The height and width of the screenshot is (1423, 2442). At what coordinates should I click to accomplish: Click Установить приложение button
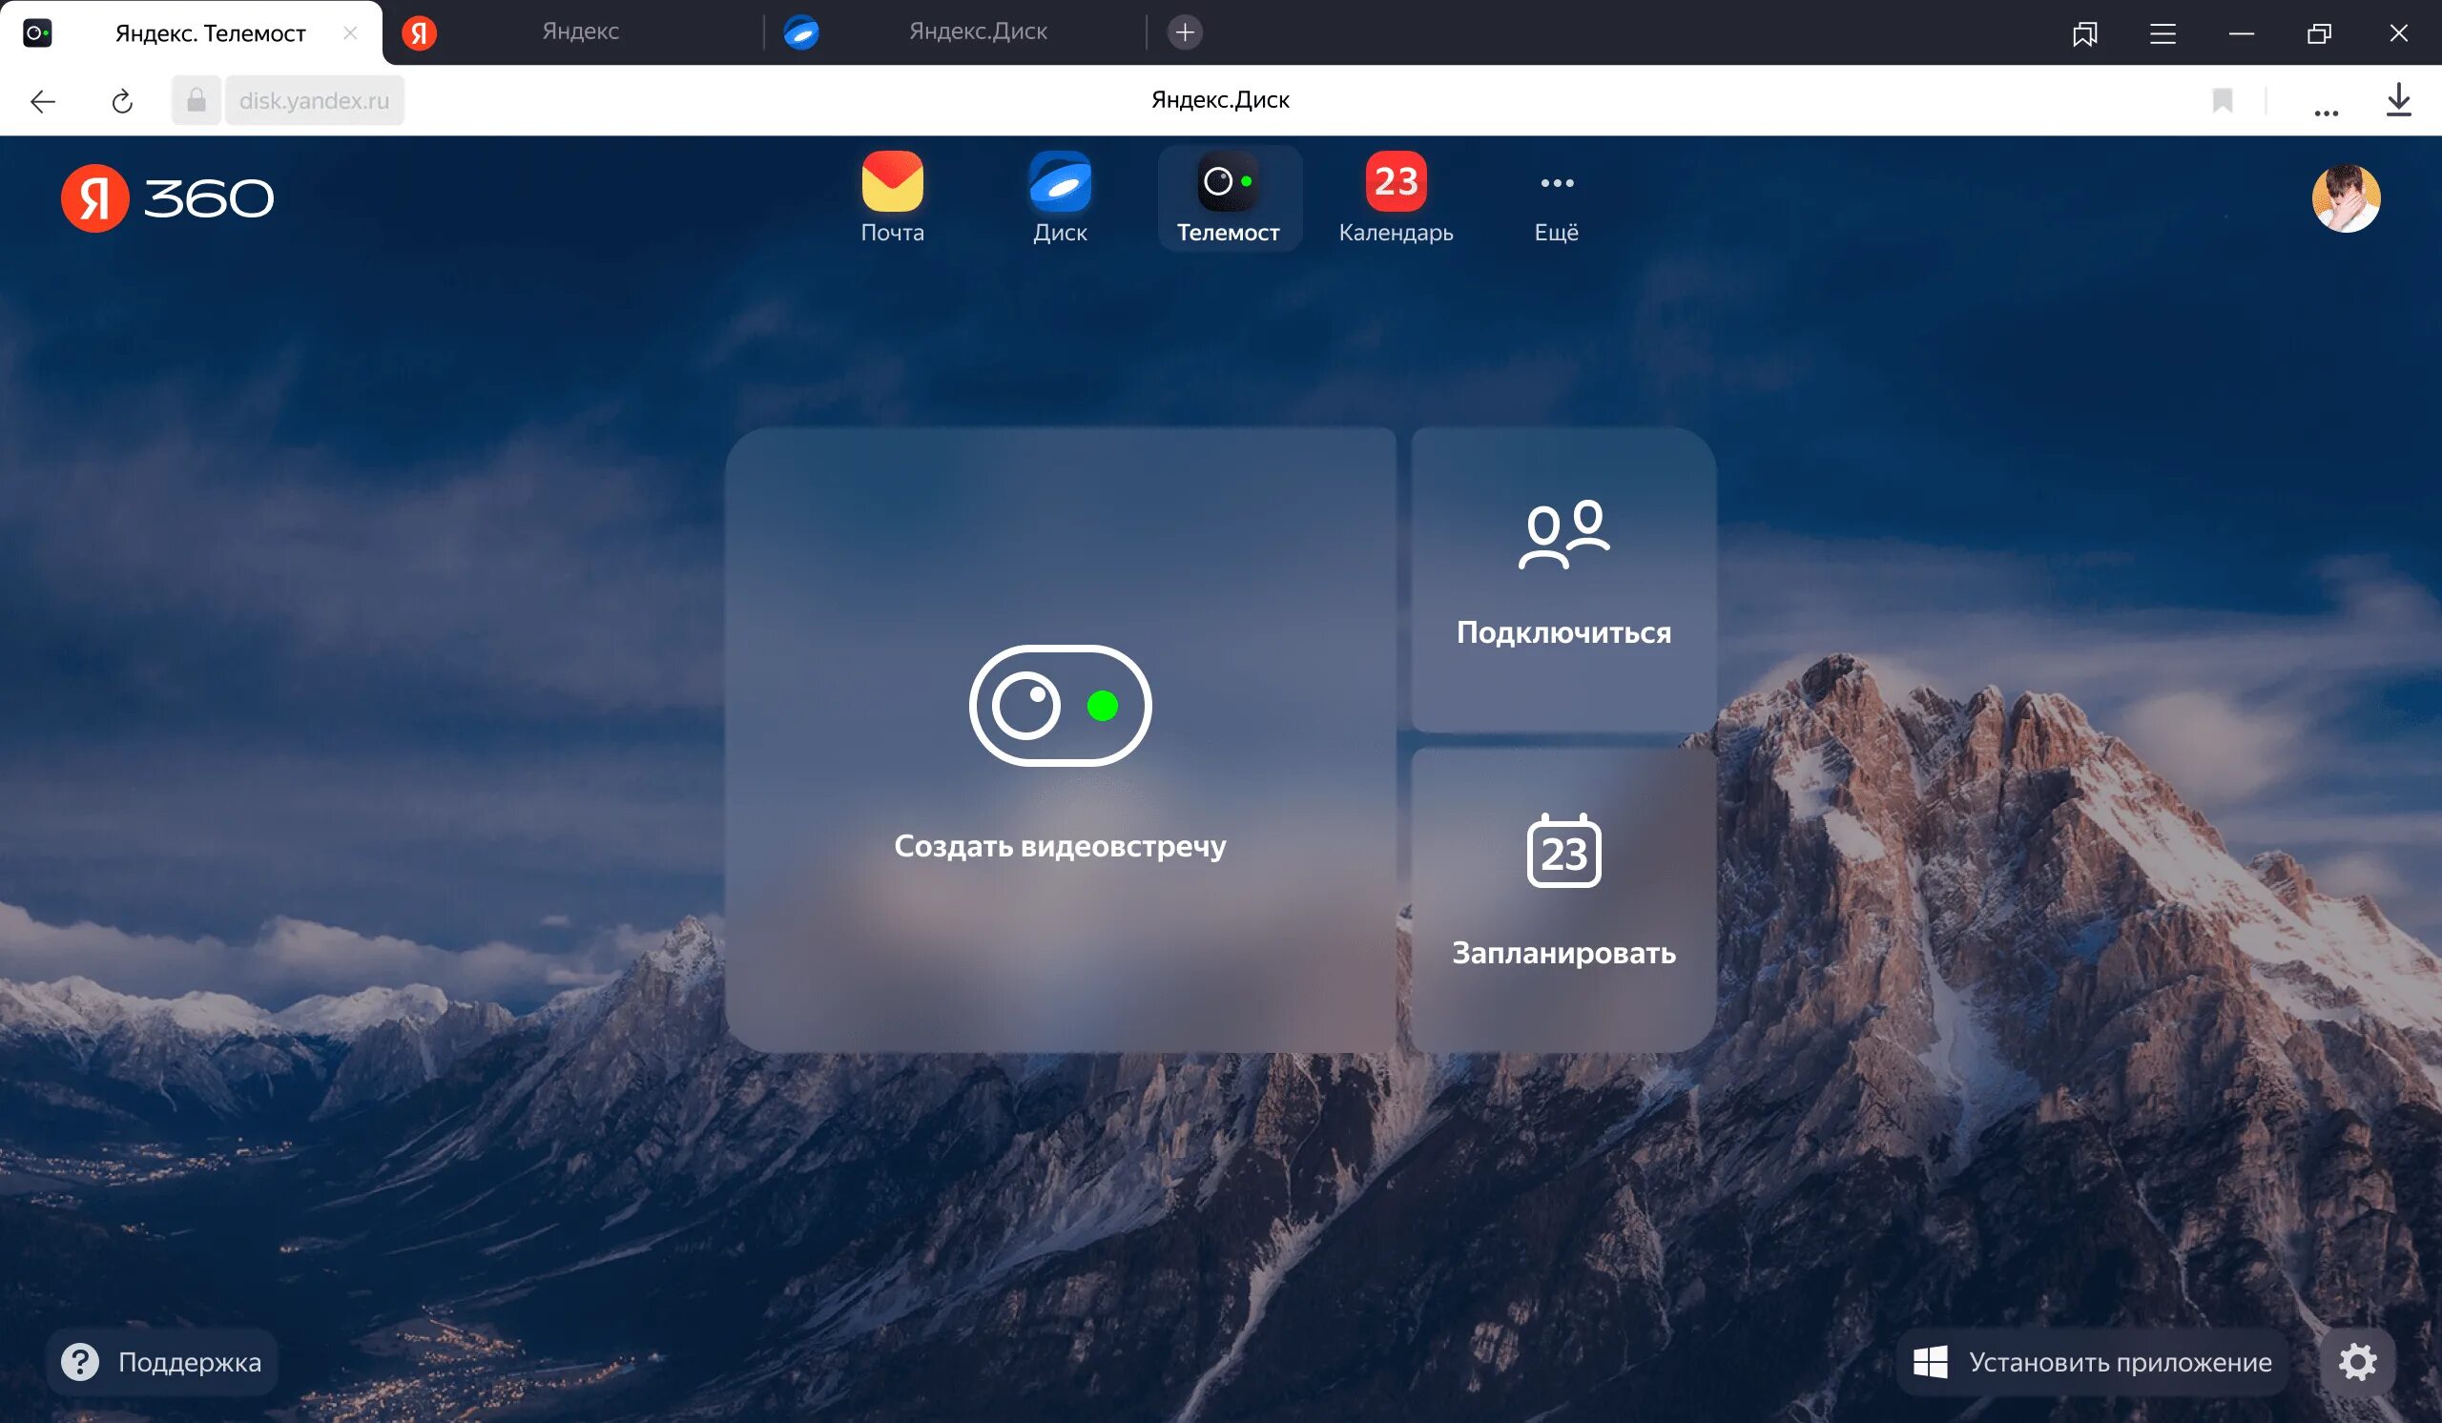[2092, 1361]
